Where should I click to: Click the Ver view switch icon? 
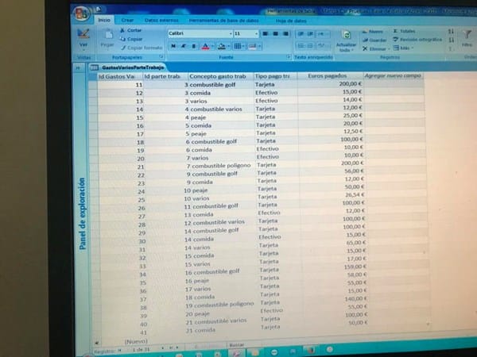pyautogui.click(x=83, y=33)
